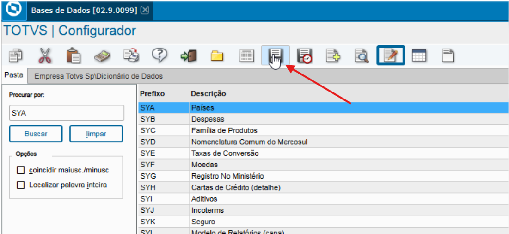The image size is (509, 234).
Task: Open help via the question mark icon
Action: (x=159, y=55)
